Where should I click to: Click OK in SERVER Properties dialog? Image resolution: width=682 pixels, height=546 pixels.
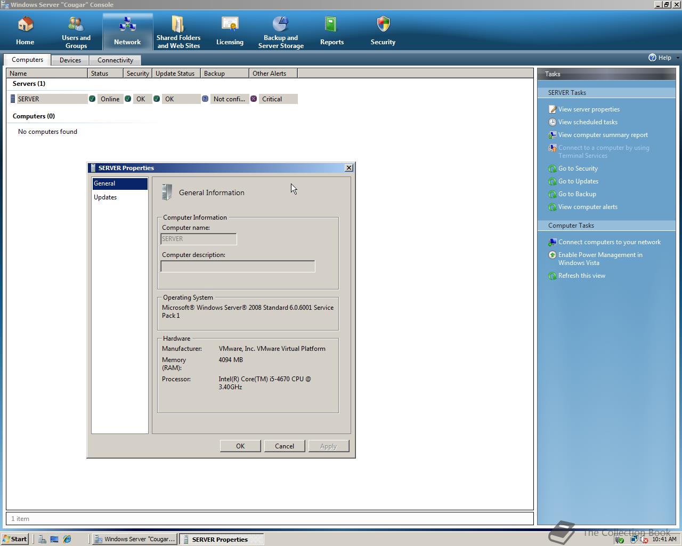[x=240, y=446]
